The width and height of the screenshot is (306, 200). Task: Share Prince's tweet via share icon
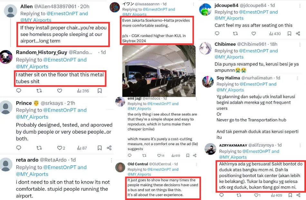tap(109, 148)
